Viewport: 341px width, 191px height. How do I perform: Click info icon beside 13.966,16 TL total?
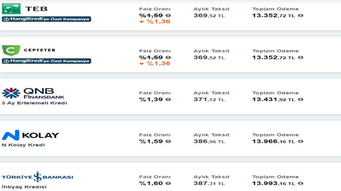point(301,141)
